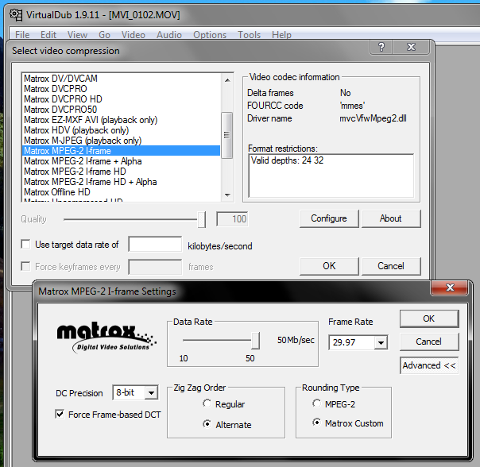Click the question mark help button

pyautogui.click(x=381, y=47)
